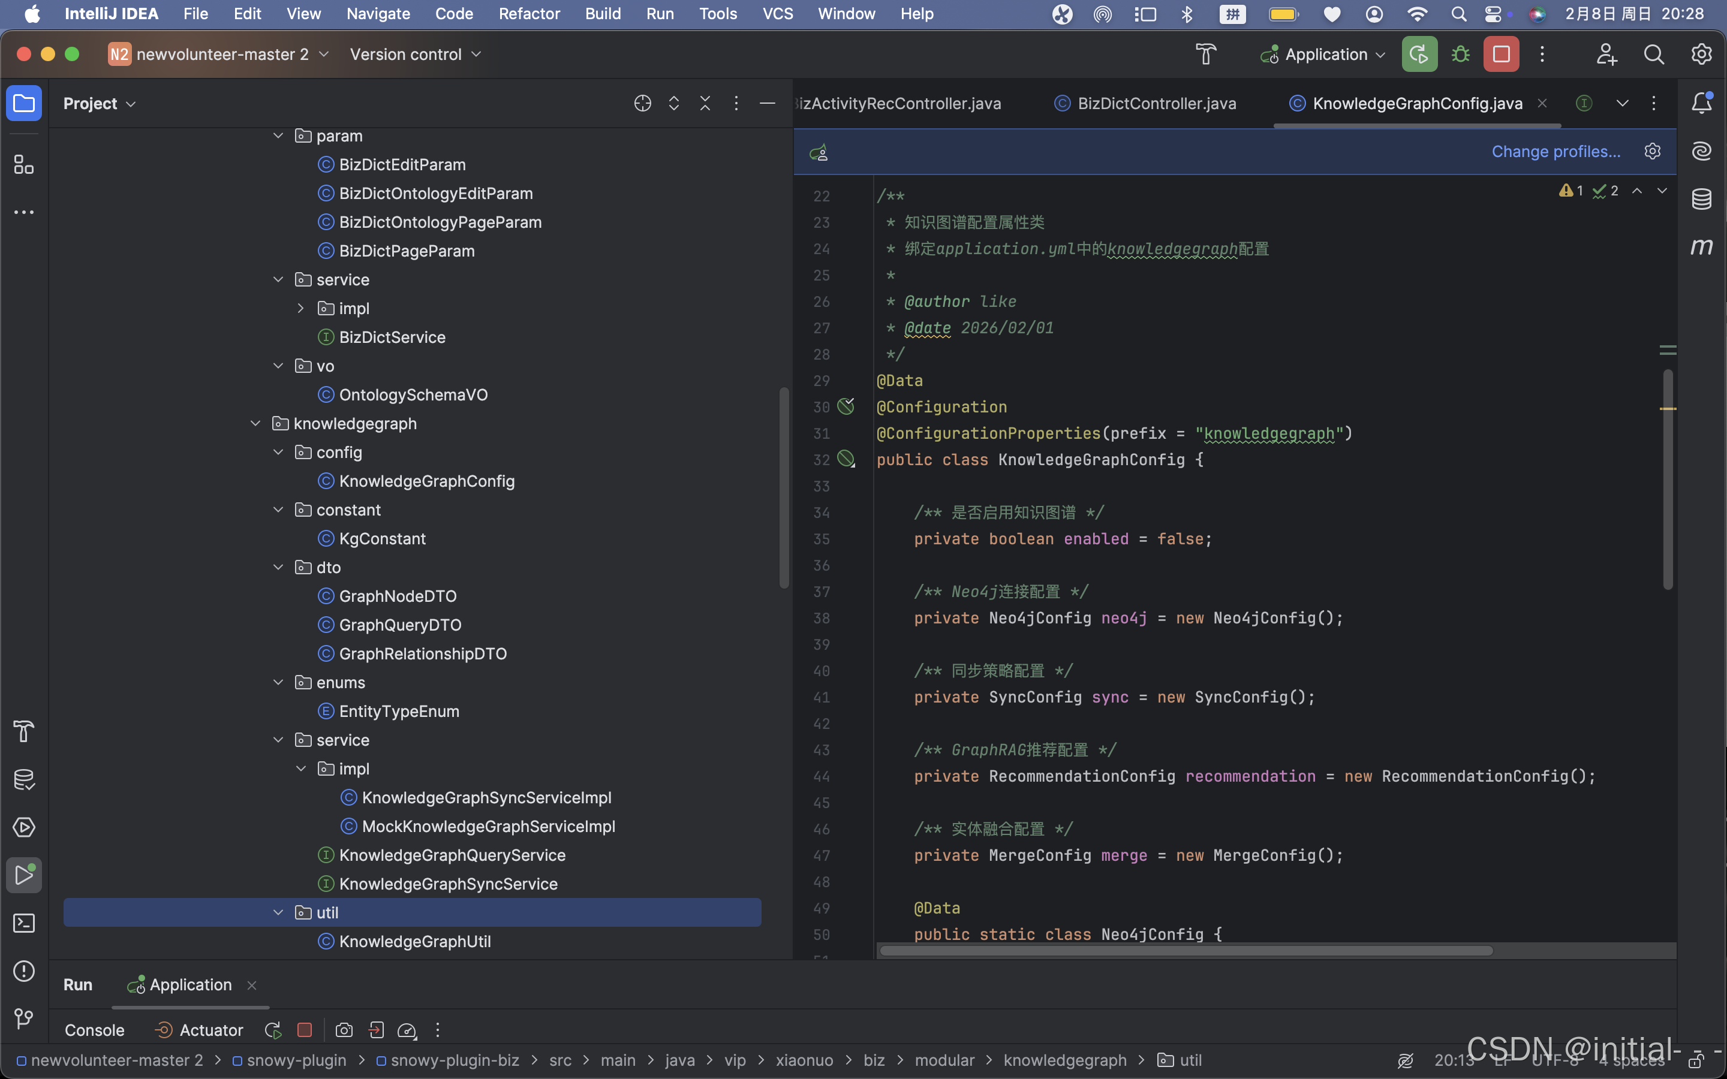Click the Change profiles link
Viewport: 1727px width, 1079px height.
click(1555, 151)
